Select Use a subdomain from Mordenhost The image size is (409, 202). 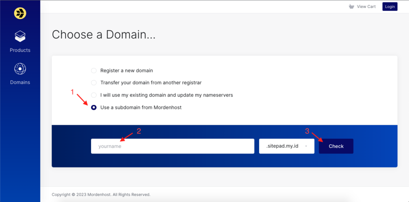tap(93, 107)
